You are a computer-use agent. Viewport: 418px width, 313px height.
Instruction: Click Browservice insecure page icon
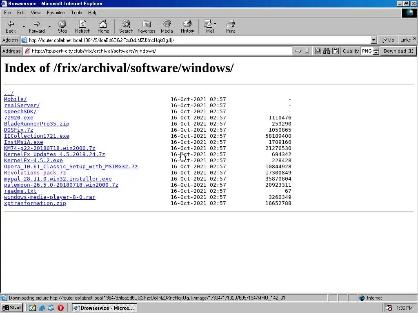point(27,51)
